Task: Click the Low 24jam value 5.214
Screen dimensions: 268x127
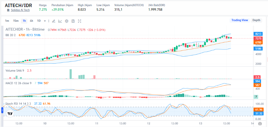Action: click(100, 9)
